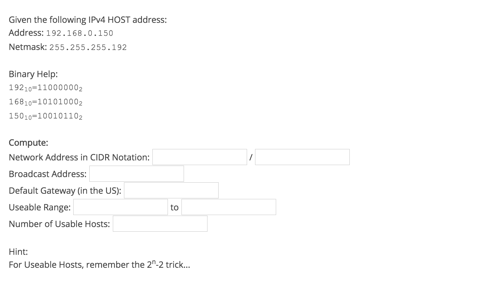Focus the CIDR prefix field after slash
The height and width of the screenshot is (298, 504).
(x=302, y=157)
